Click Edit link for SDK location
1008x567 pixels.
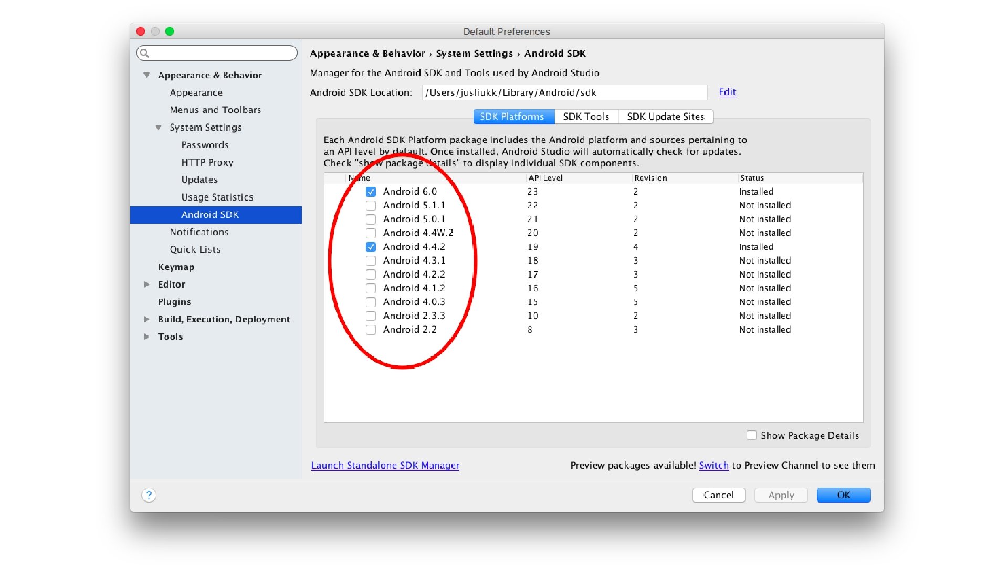727,92
